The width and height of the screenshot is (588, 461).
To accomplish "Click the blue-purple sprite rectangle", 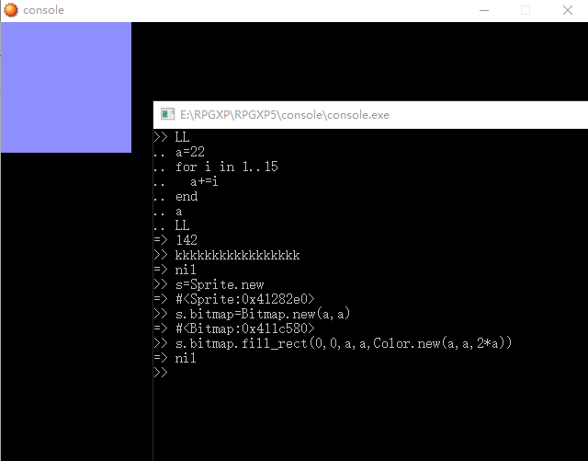I will point(66,87).
